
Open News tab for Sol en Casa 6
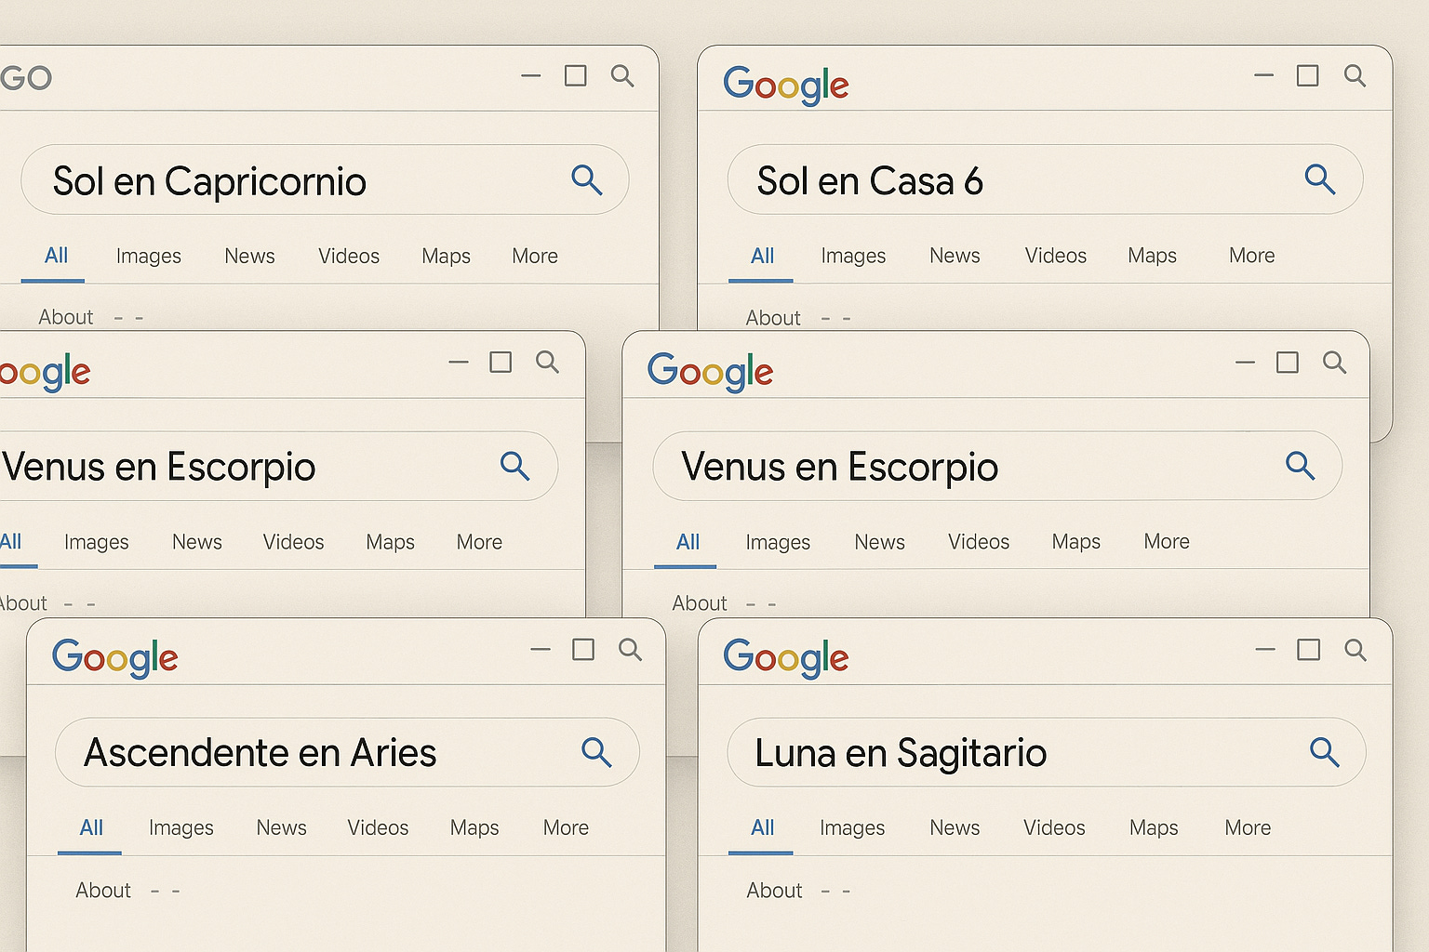(x=955, y=255)
